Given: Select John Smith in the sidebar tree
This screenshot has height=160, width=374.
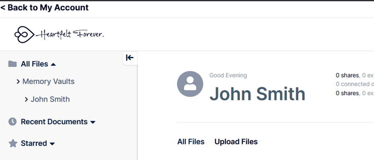Looking at the screenshot, I should [50, 100].
